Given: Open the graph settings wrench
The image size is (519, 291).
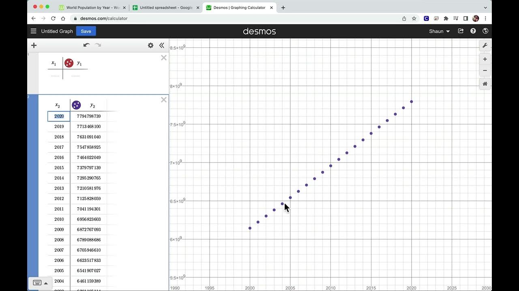Looking at the screenshot, I should pos(485,46).
